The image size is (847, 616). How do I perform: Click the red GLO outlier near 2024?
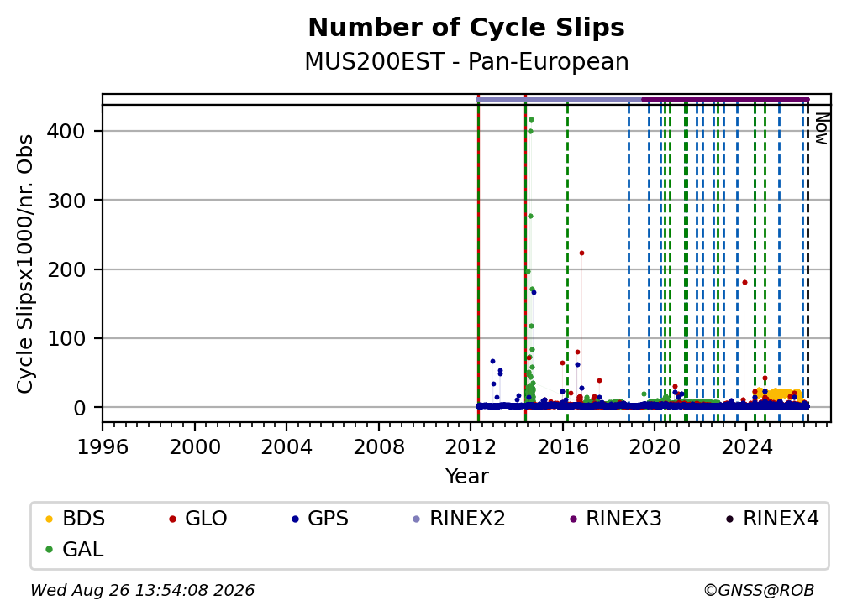[x=744, y=282]
